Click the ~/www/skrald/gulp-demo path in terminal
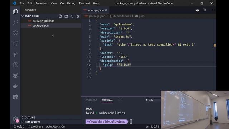Screen dimensions: 229x129 point(106,121)
